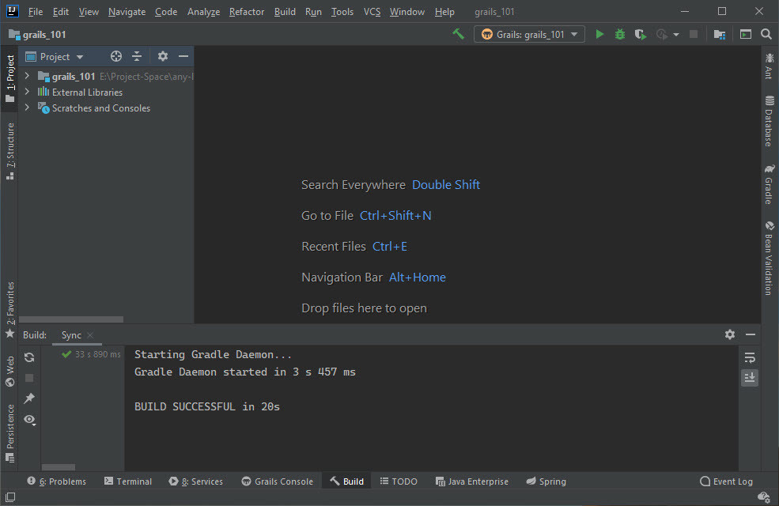779x506 pixels.
Task: Open the Ant tool window
Action: point(769,66)
